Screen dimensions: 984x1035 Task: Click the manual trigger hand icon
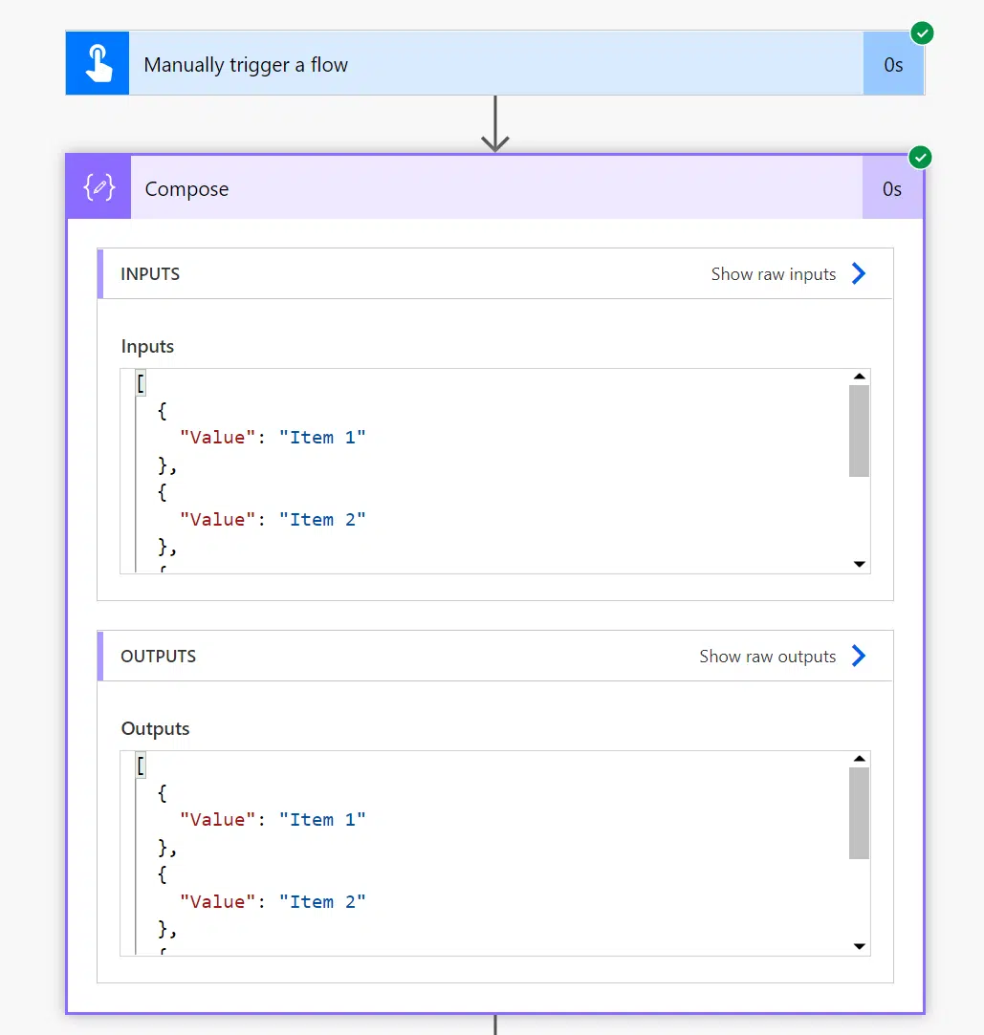[98, 63]
